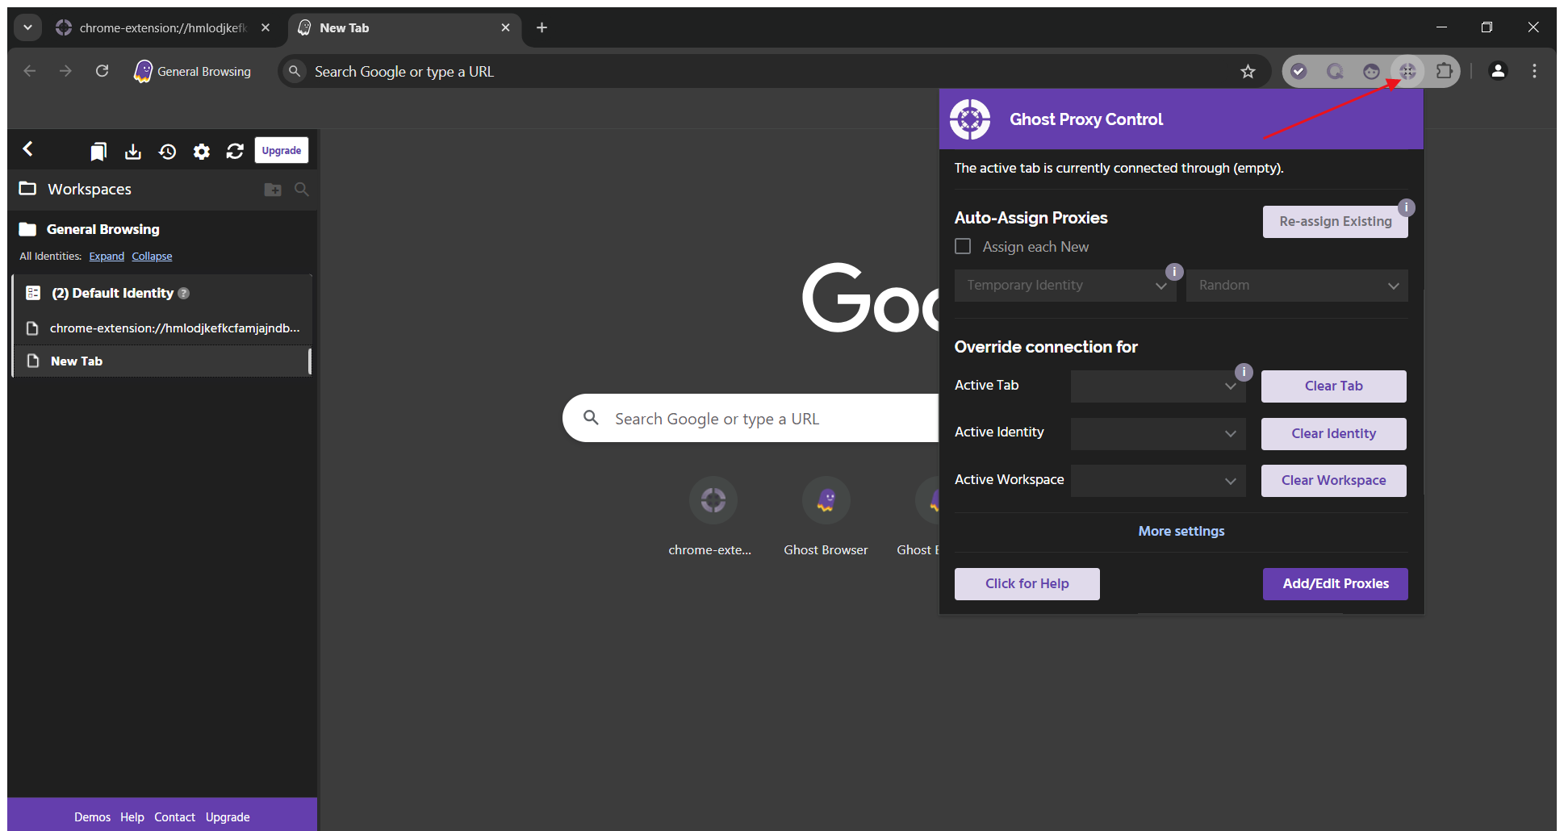Open the Temporary Identity dropdown

click(x=1065, y=286)
